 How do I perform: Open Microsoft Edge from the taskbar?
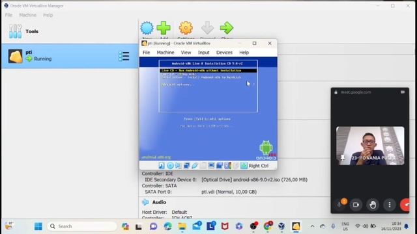168,226
